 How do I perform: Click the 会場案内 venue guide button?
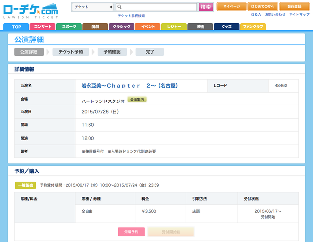coord(137,99)
